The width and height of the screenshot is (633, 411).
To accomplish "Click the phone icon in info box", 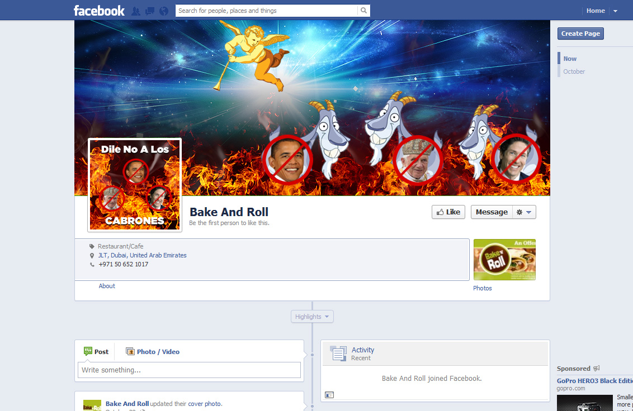I will pos(92,265).
